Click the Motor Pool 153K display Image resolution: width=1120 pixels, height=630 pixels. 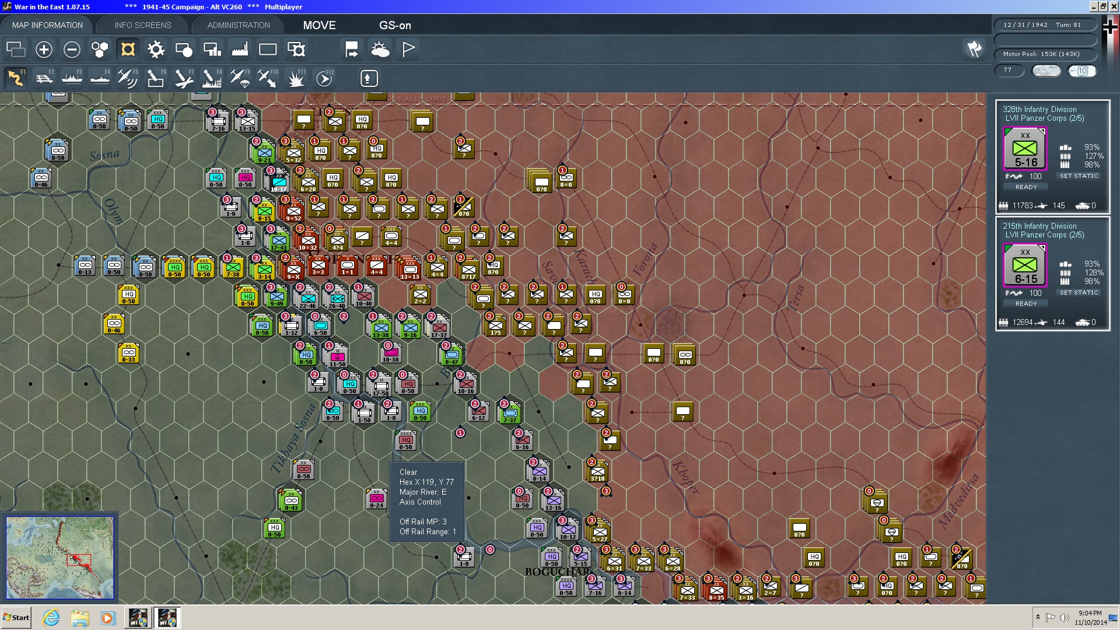coord(1045,54)
